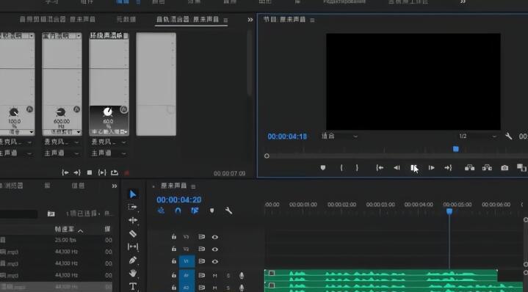Select the Type tool
Viewport: 528px width, 292px height.
tap(133, 286)
